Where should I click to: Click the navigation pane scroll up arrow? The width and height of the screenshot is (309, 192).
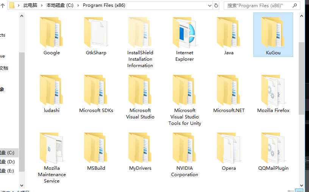22,16
